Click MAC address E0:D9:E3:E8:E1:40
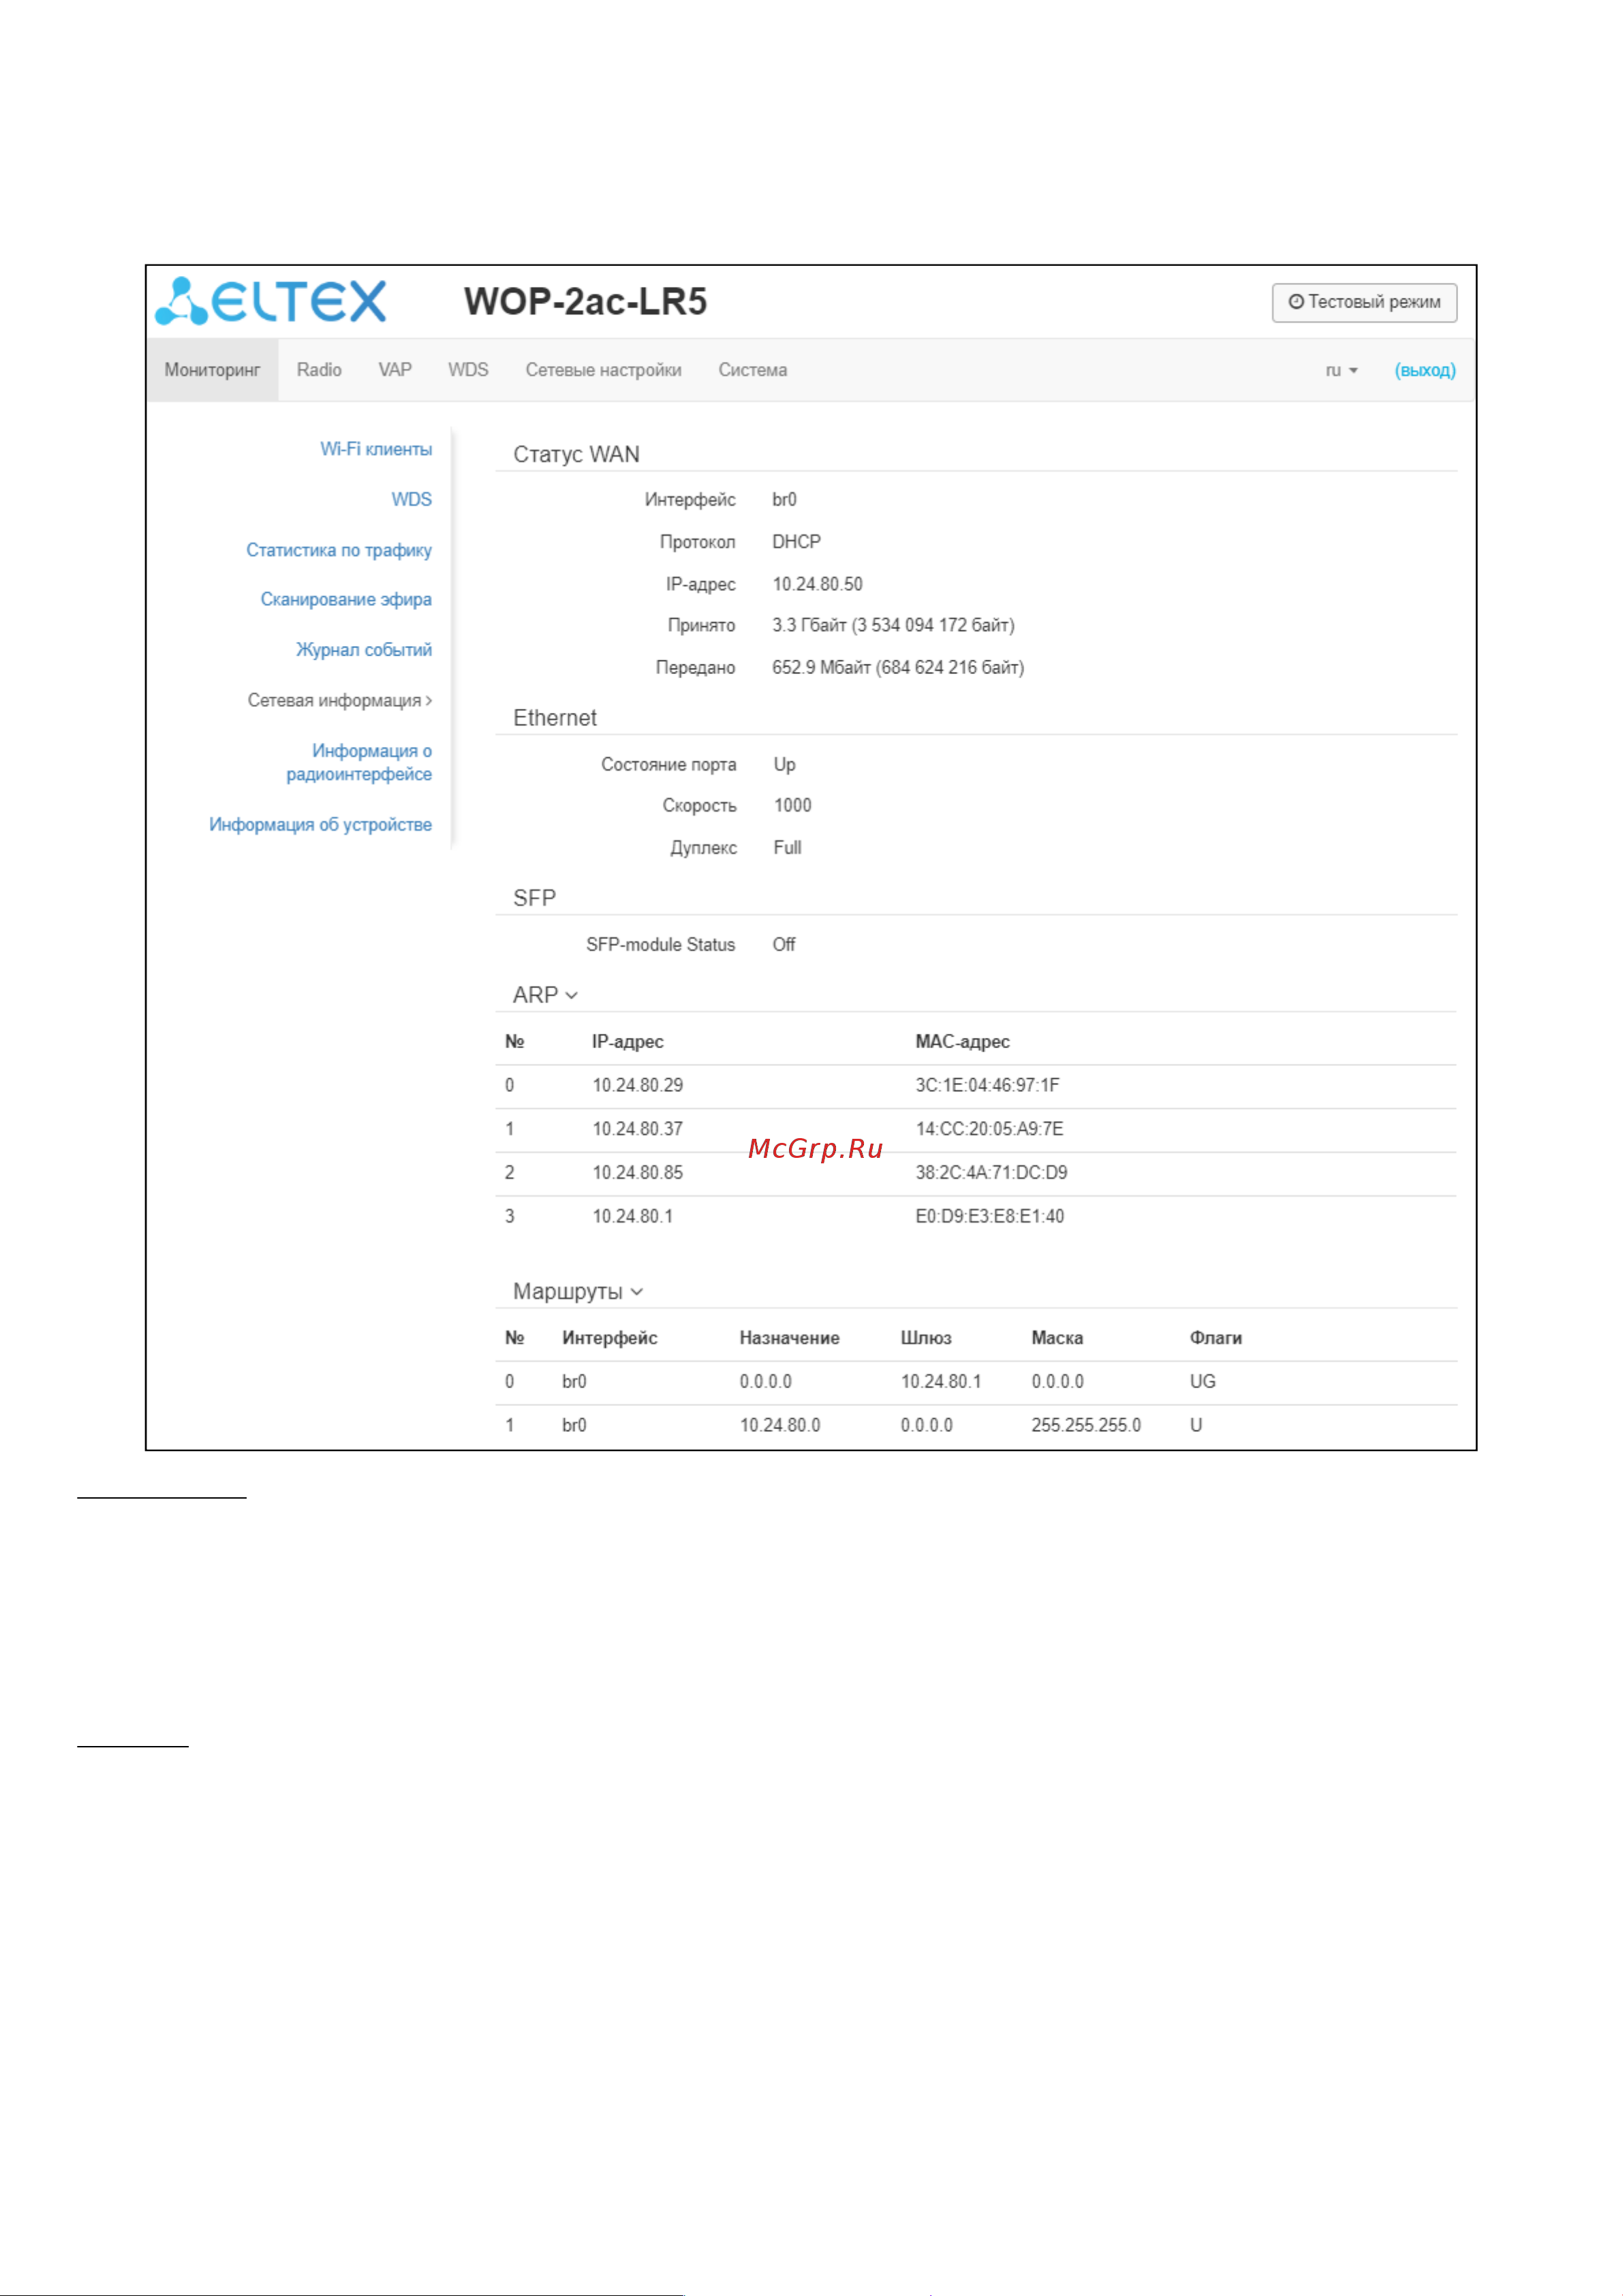The image size is (1623, 2296). [x=990, y=1217]
